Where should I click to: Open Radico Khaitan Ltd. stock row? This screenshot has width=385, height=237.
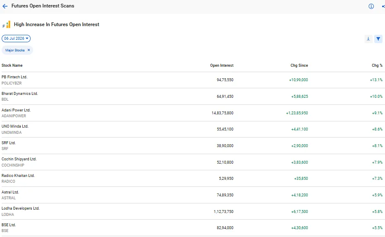click(192, 179)
